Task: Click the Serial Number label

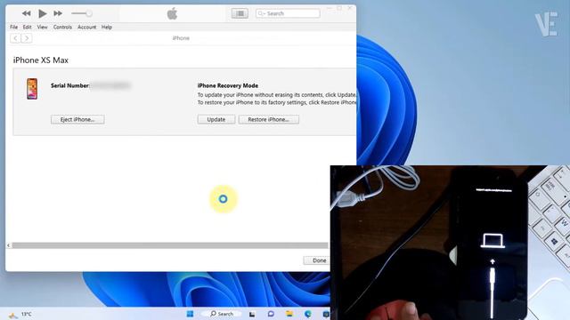Action: [x=70, y=85]
